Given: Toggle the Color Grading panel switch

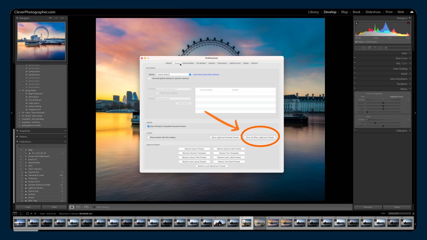Looking at the screenshot, I should pyautogui.click(x=355, y=69).
